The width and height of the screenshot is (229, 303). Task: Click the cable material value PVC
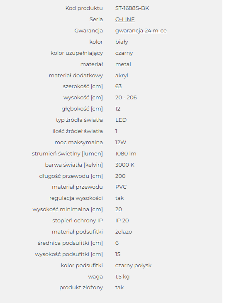point(121,187)
